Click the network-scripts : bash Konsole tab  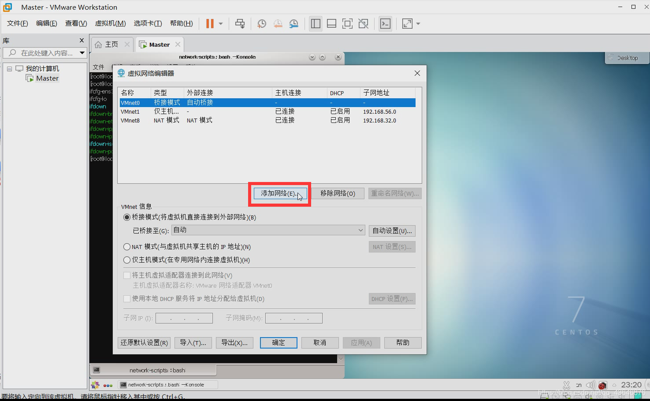[153, 370]
